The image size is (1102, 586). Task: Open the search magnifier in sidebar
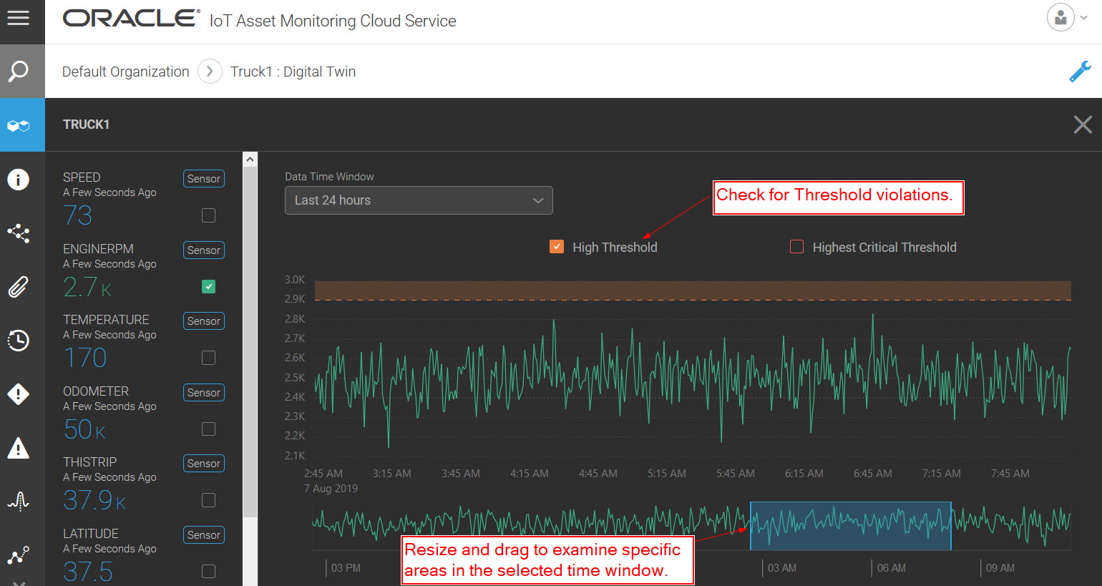[x=19, y=71]
